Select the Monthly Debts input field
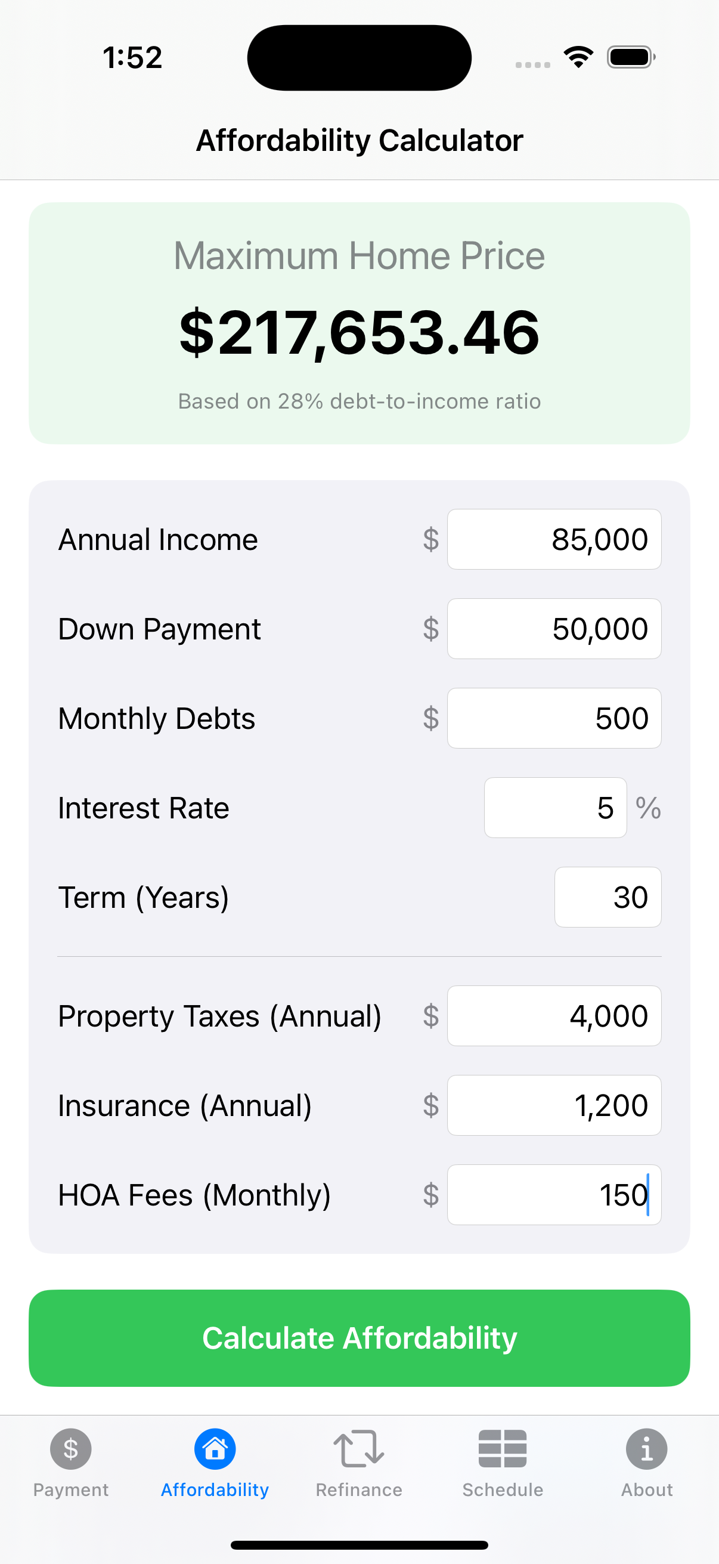 click(x=554, y=718)
